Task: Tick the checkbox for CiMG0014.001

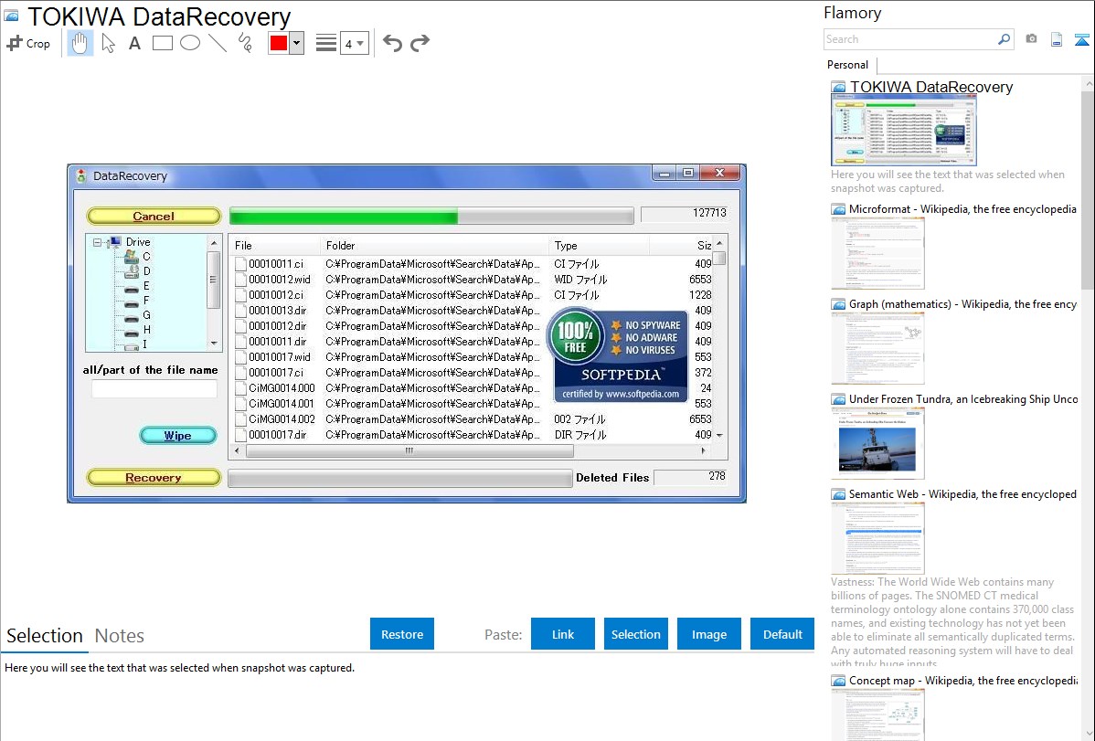Action: (x=241, y=404)
